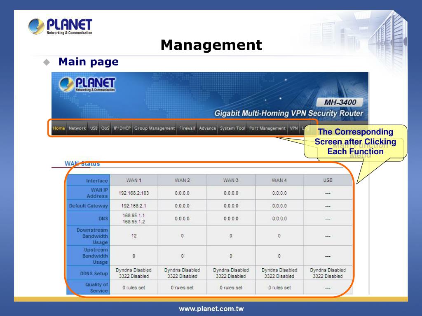This screenshot has width=422, height=316.
Task: Open the Firewall menu
Action: click(x=187, y=128)
